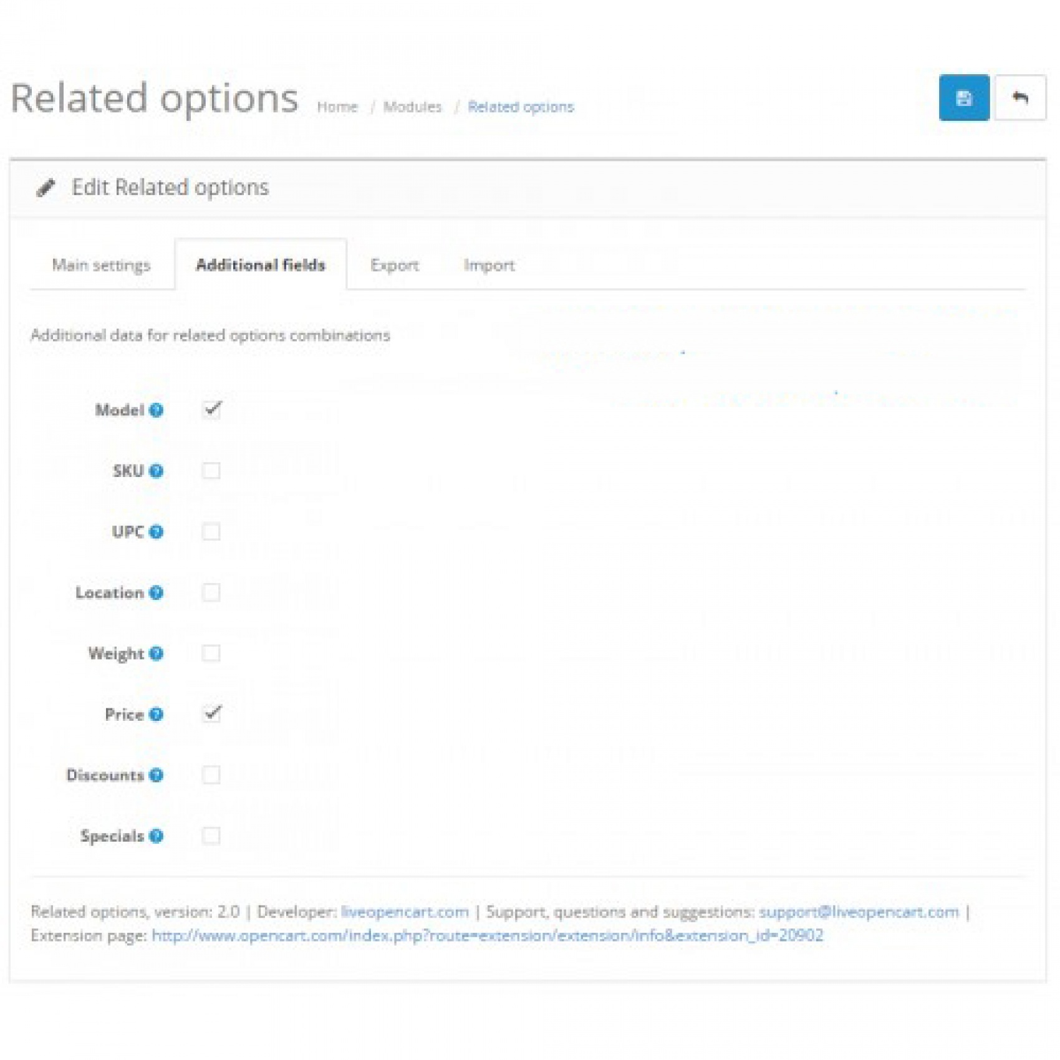The width and height of the screenshot is (1060, 1060).
Task: Click the help icon beside SKU
Action: coord(157,471)
